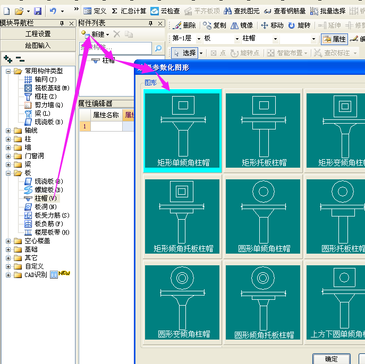Click the 属性名称 column header
This screenshot has width=365, height=364.
point(106,115)
